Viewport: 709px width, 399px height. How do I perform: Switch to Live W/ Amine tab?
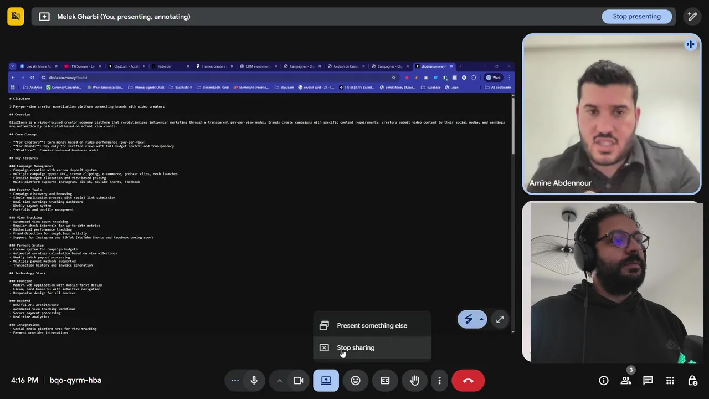coord(38,66)
